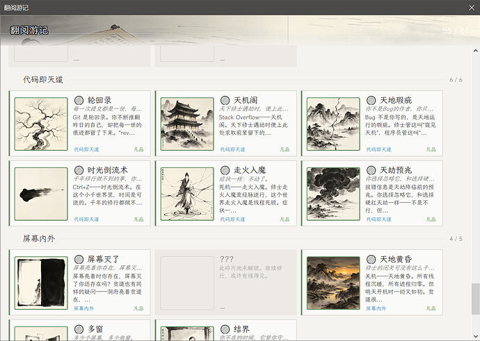This screenshot has height=341, width=480.
Task: Click the 代码即天道 section header
Action: (43, 80)
